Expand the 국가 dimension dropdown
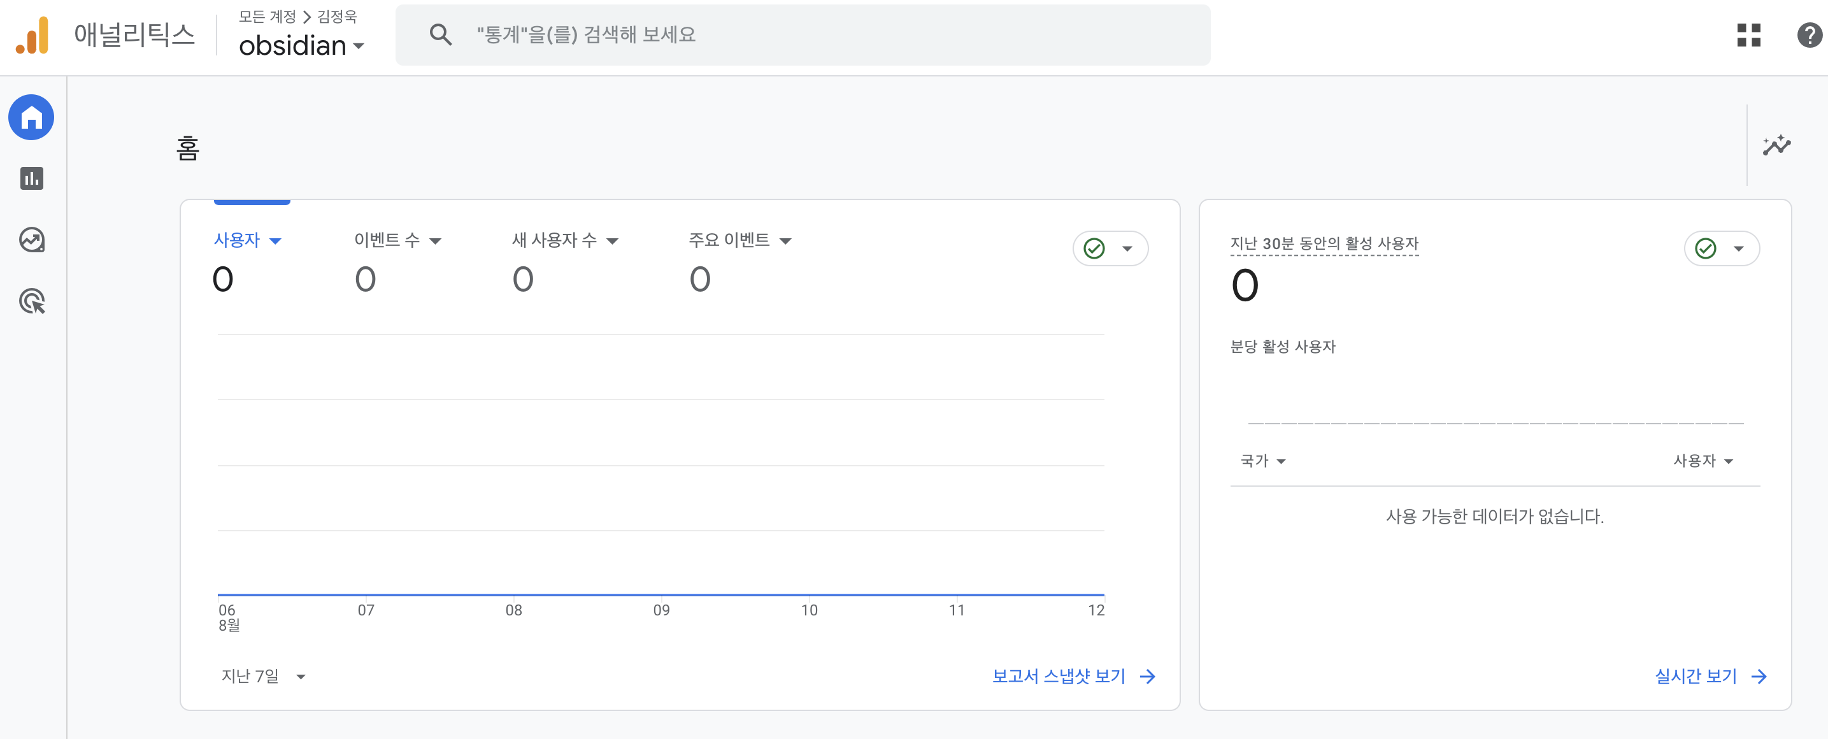The image size is (1828, 739). pos(1262,461)
